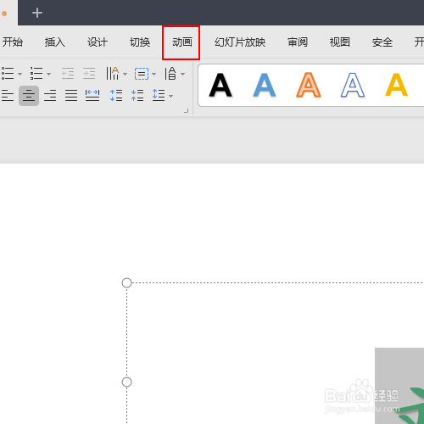Expand text box alignment dropdown
The image size is (424, 424).
click(x=153, y=74)
